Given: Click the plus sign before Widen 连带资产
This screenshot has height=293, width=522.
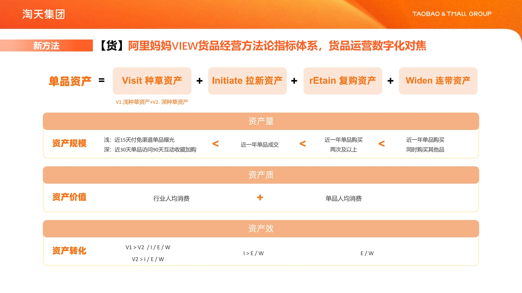Looking at the screenshot, I should coord(391,81).
